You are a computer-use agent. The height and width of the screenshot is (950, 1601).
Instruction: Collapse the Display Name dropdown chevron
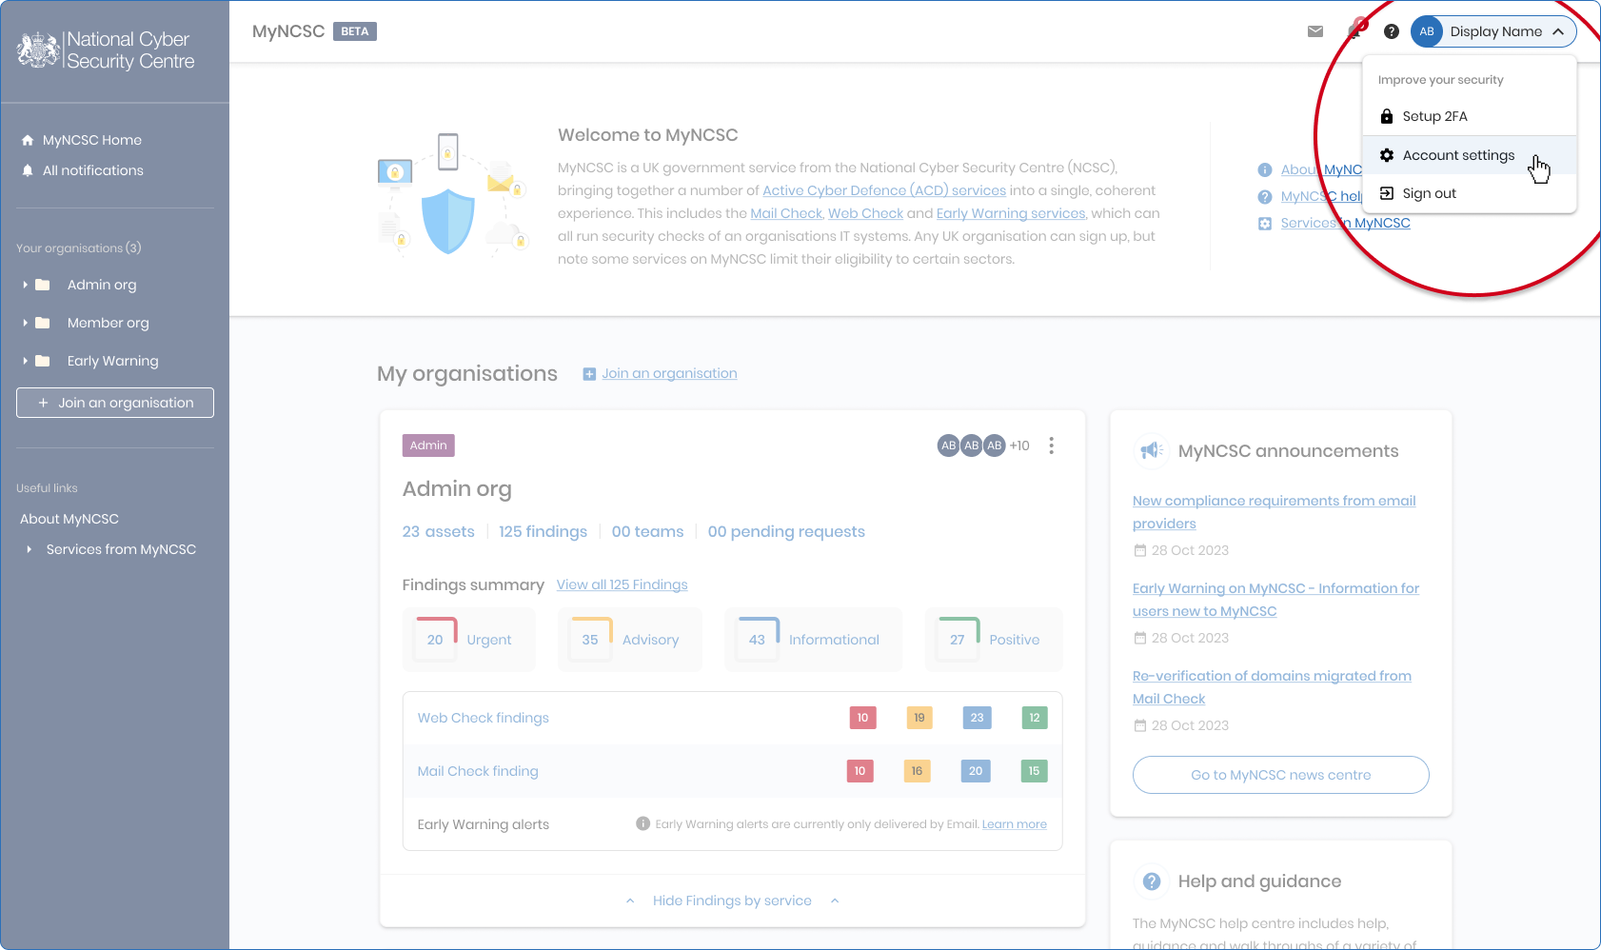coord(1558,31)
